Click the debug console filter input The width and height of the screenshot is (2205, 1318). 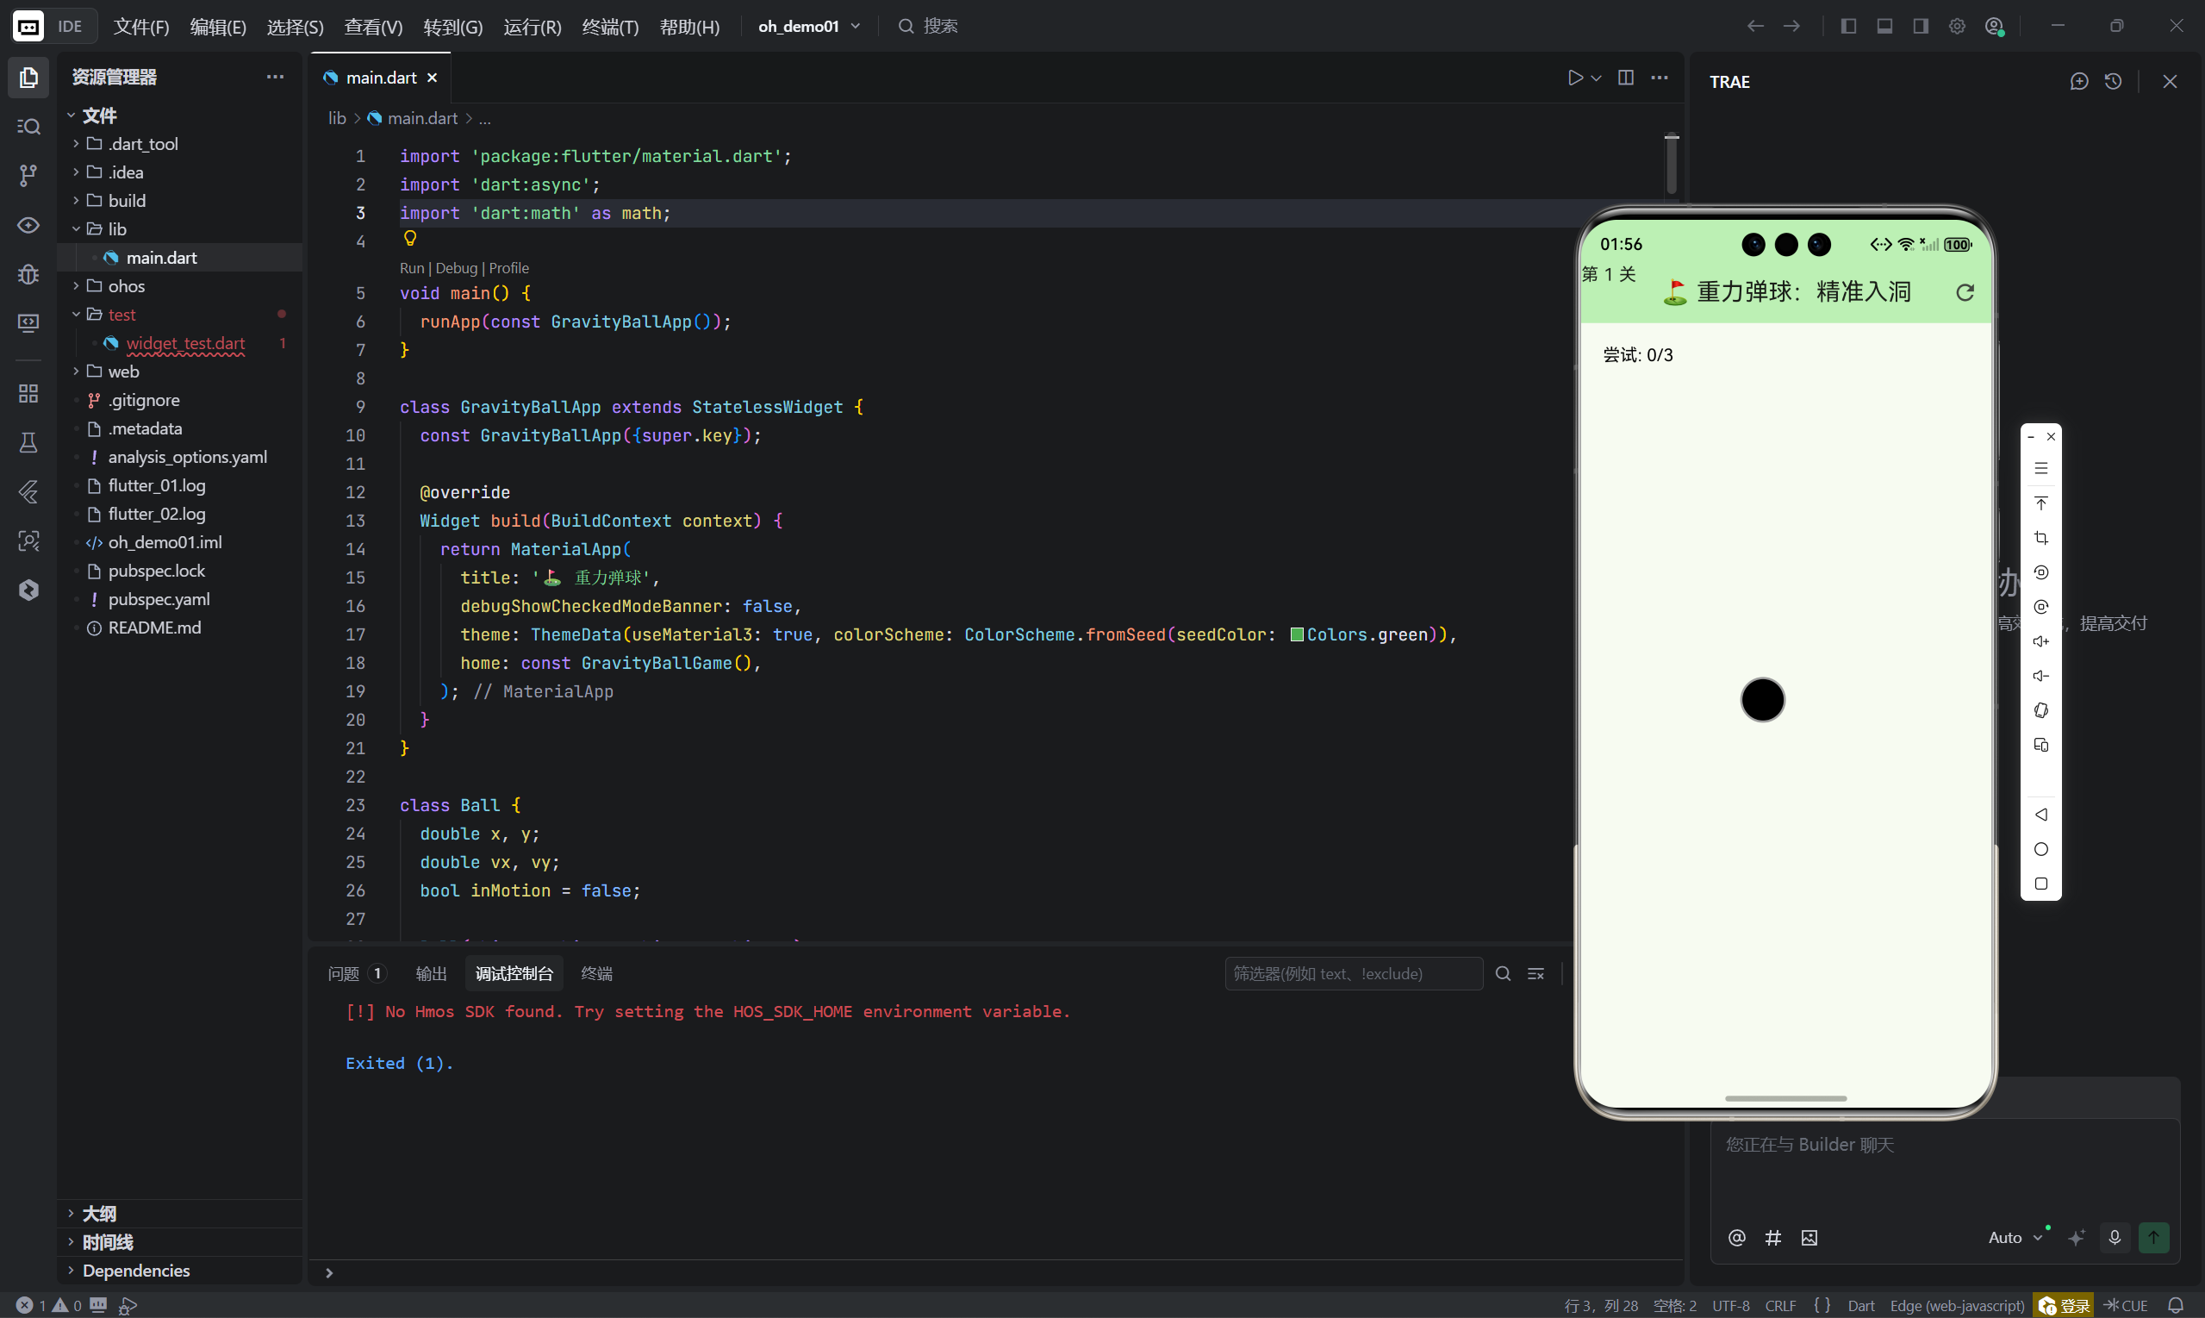click(1352, 973)
